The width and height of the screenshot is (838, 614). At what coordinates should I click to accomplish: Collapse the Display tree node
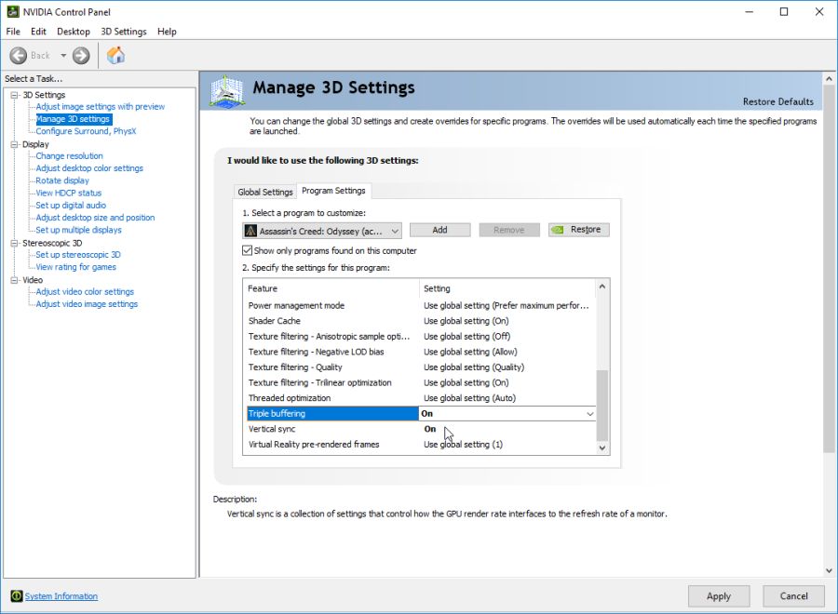coord(14,144)
